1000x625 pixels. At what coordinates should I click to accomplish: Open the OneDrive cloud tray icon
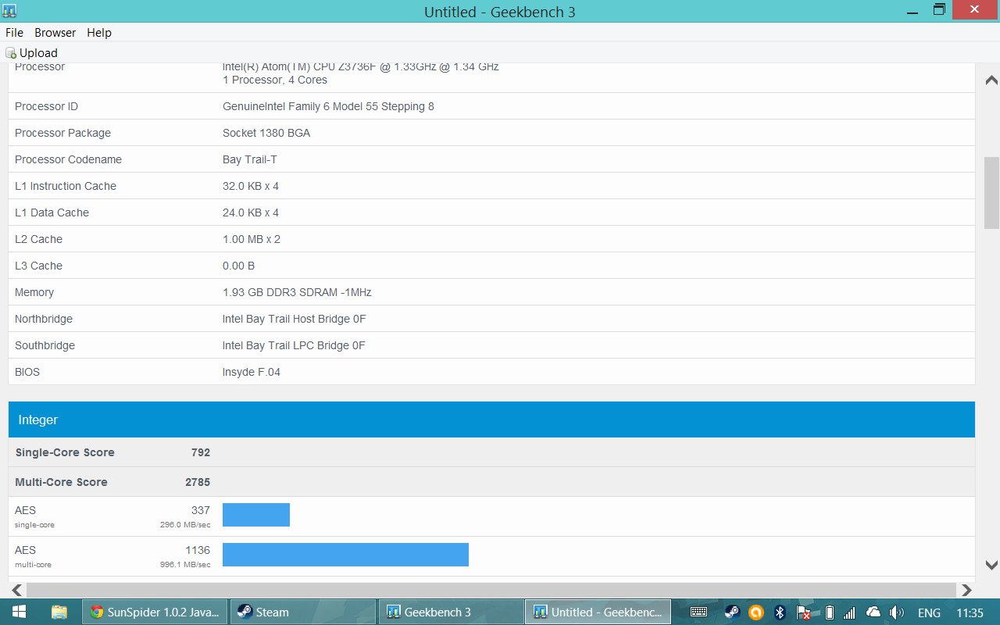(x=873, y=612)
